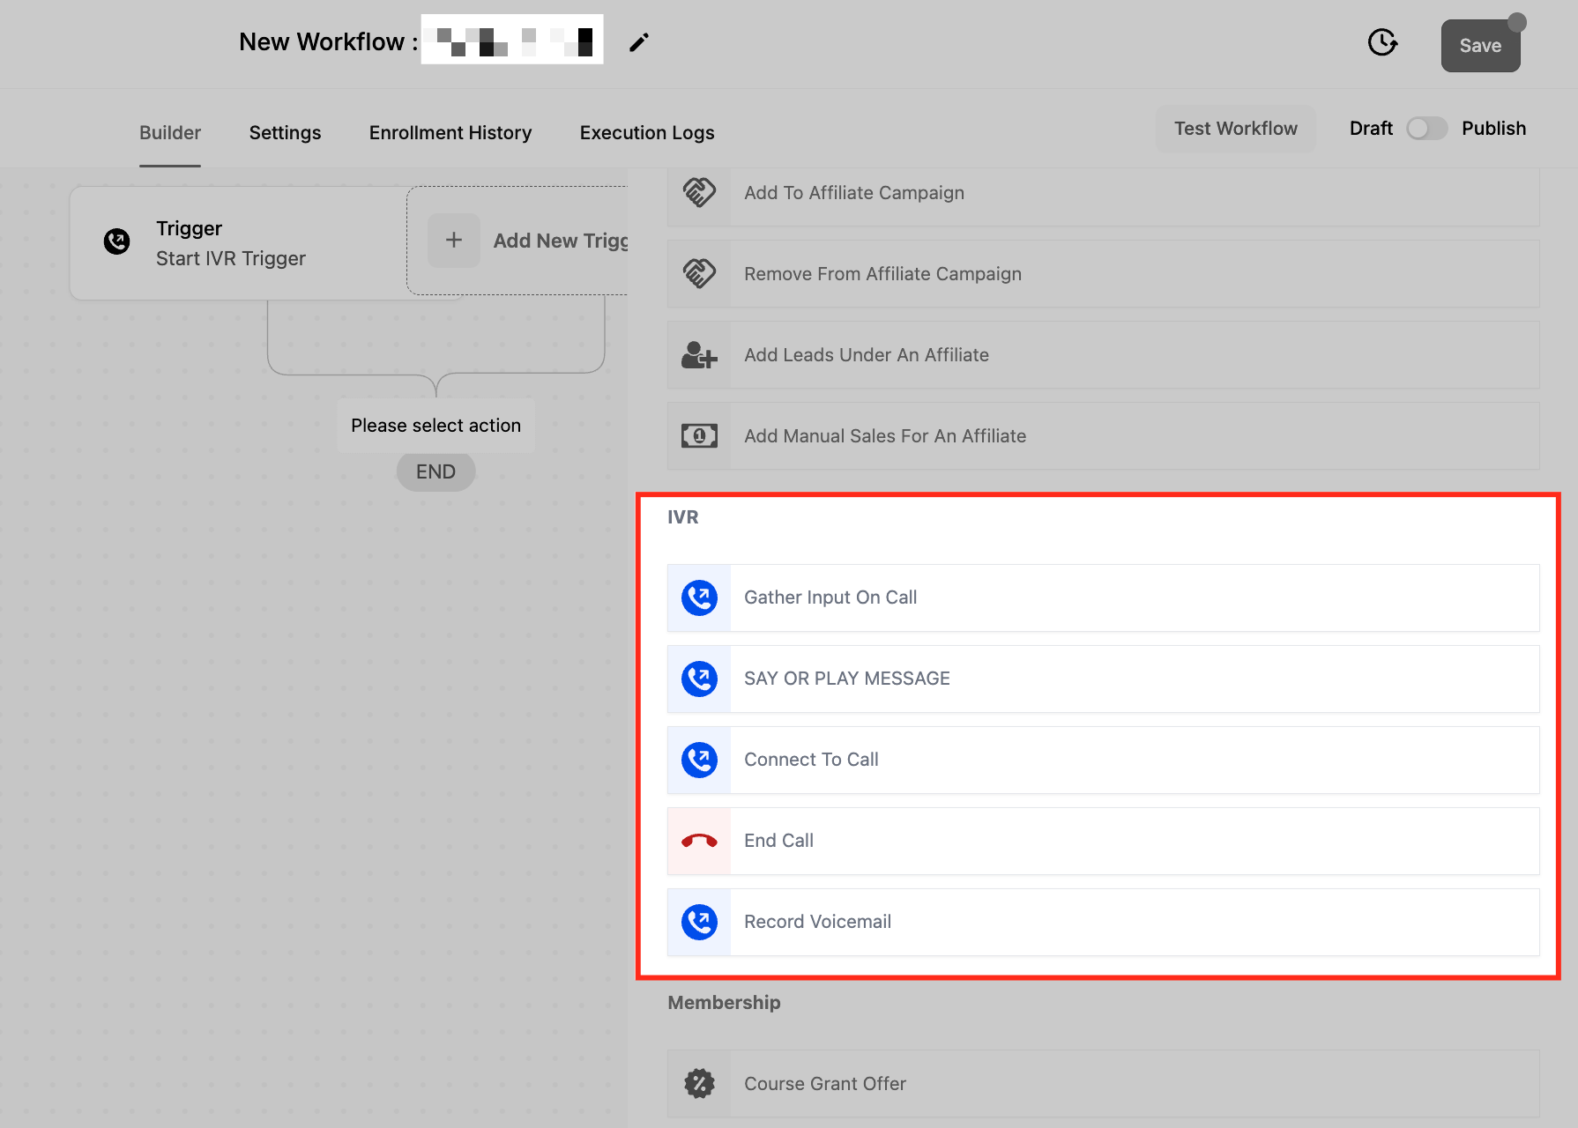Click the IVR section heading

tap(683, 517)
